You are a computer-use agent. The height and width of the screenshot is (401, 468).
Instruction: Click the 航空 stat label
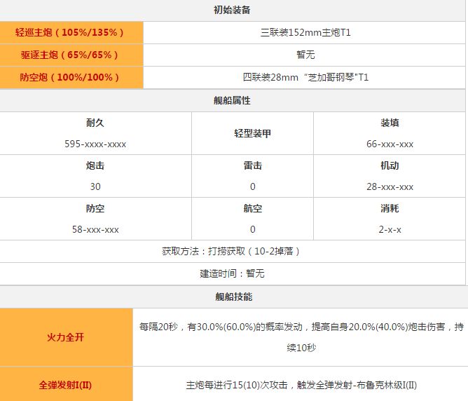click(252, 209)
